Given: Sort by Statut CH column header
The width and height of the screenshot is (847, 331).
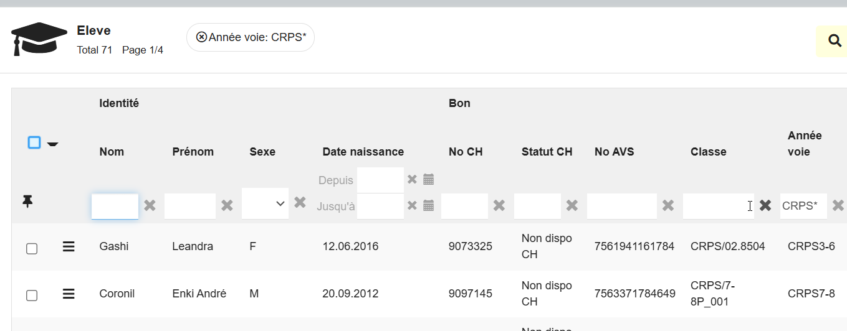Looking at the screenshot, I should coord(547,152).
